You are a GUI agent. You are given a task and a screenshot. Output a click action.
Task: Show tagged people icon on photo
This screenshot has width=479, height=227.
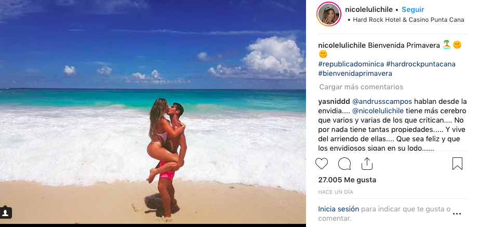[x=6, y=212]
